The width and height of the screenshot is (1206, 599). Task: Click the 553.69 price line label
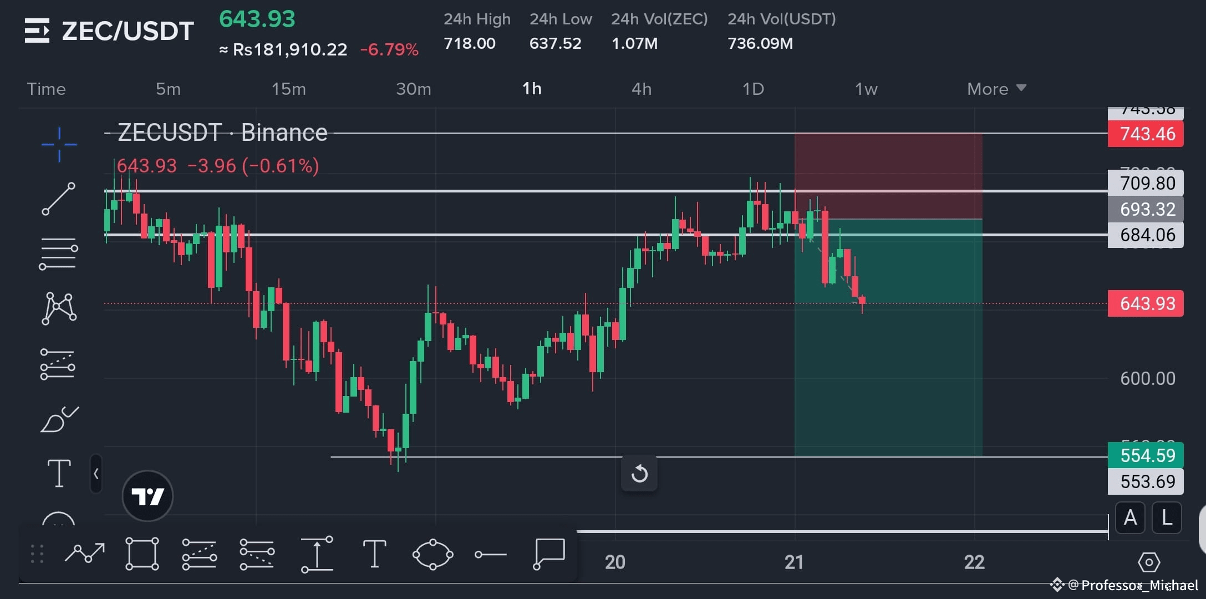[x=1146, y=481]
